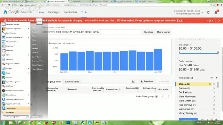Open CamStudio from the Start menu
The width and height of the screenshot is (223, 125).
[x=16, y=50]
